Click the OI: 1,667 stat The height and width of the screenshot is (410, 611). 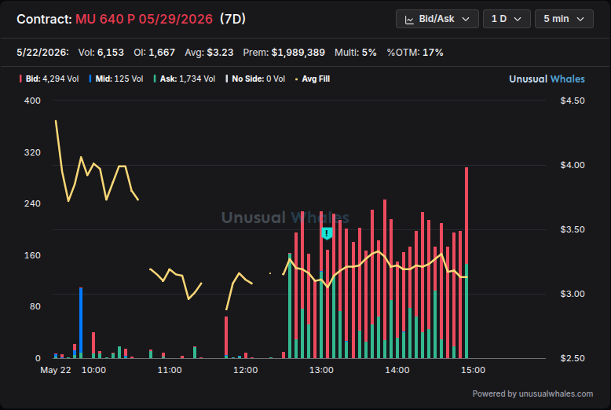[154, 53]
